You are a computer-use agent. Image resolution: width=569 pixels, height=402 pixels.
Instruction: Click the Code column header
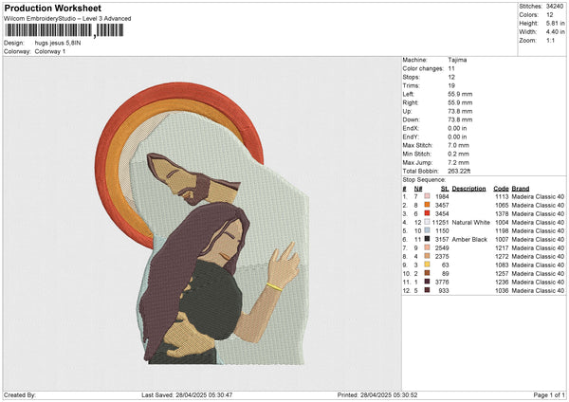click(501, 188)
